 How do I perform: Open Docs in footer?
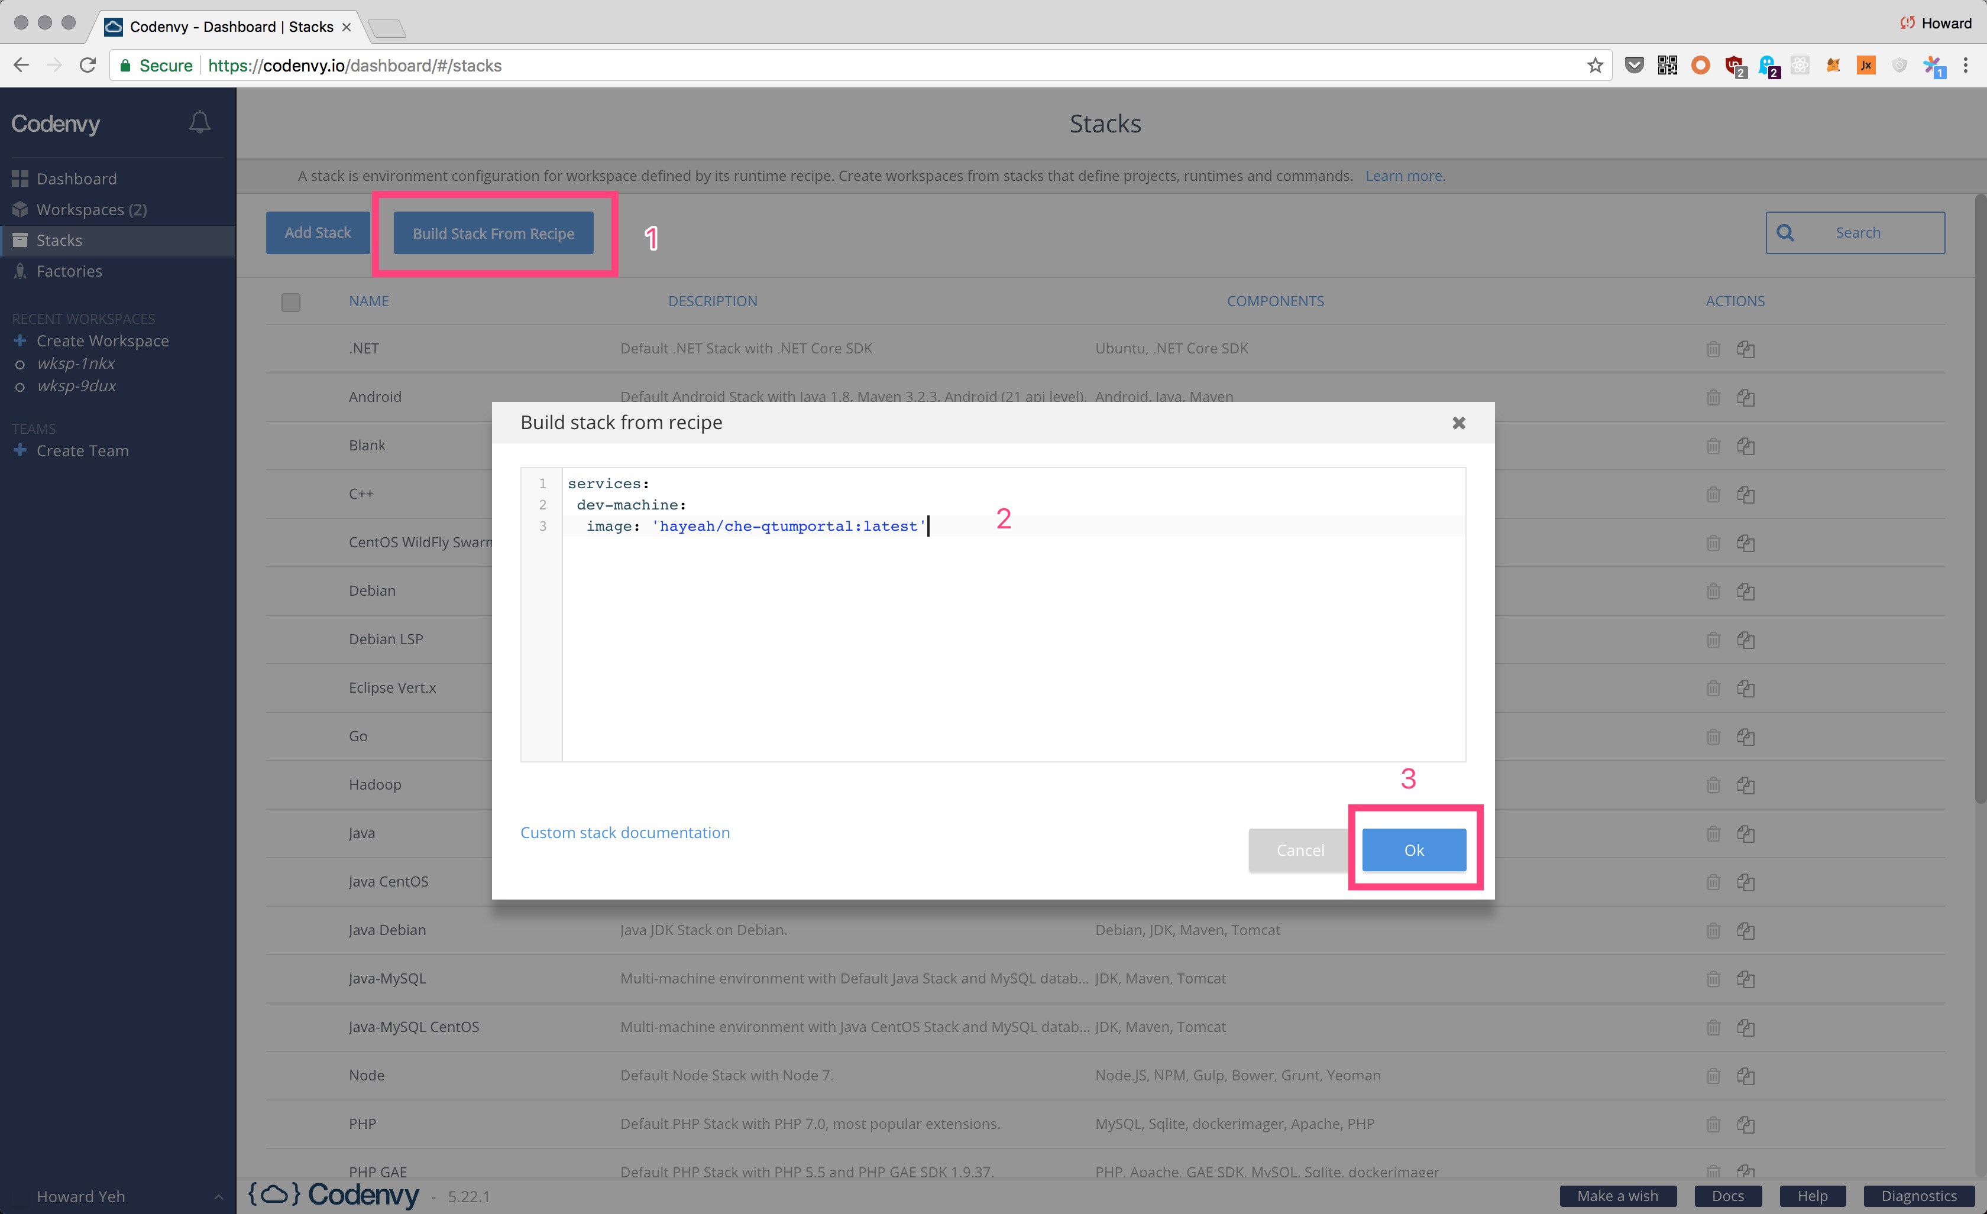point(1727,1196)
